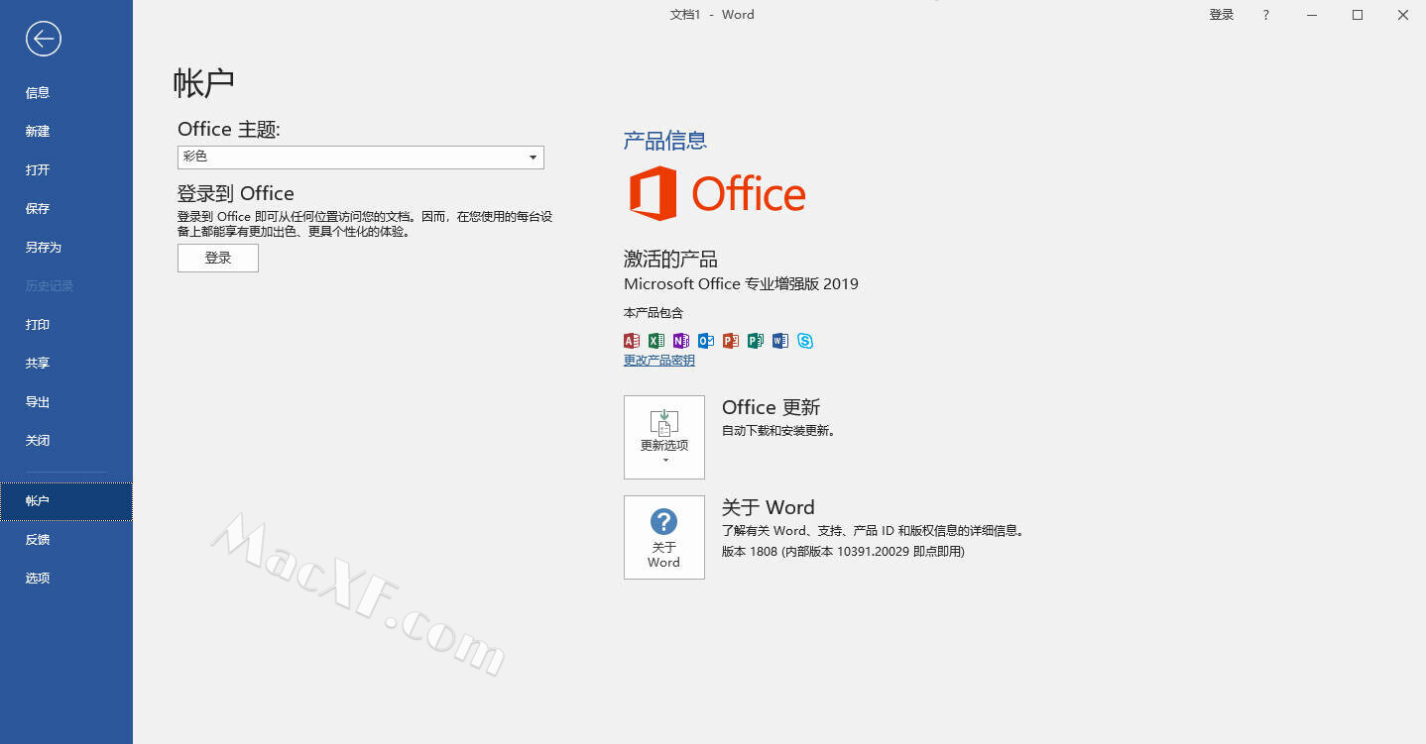Click the 版本 1808 build text
1426x744 pixels.
coord(843,551)
